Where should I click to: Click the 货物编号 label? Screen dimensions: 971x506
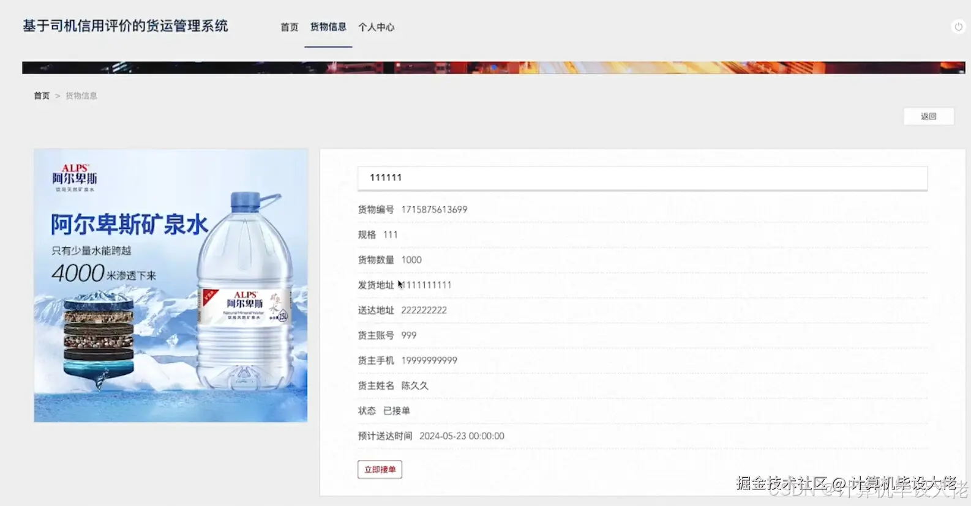tap(376, 209)
